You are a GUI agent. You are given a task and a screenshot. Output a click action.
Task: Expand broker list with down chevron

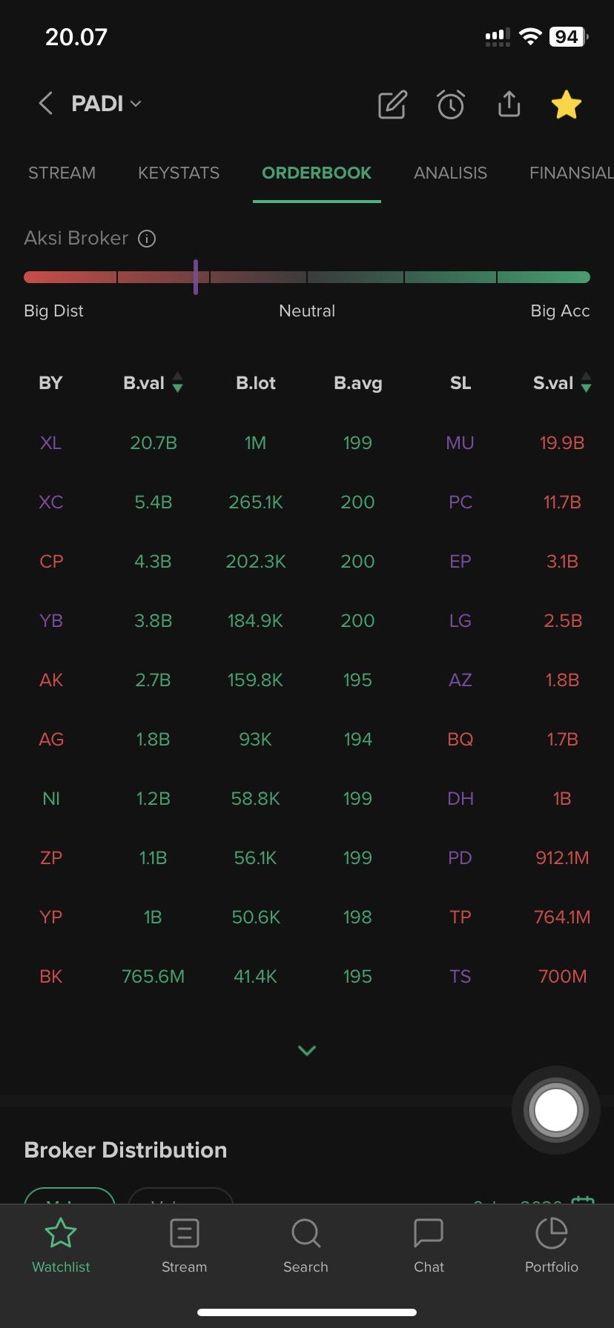307,1050
